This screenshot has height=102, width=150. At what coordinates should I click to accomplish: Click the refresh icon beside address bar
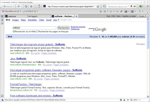(x=98, y=7)
